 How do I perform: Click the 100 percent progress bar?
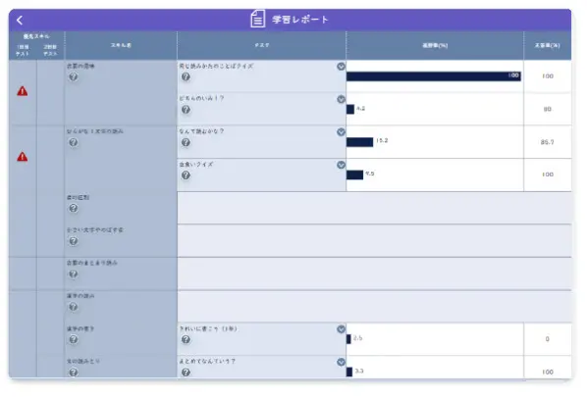point(434,76)
